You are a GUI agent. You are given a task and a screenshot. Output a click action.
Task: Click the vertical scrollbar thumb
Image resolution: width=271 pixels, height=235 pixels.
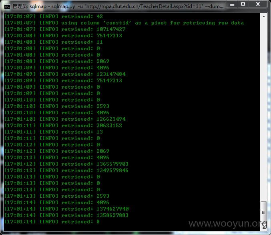263,212
